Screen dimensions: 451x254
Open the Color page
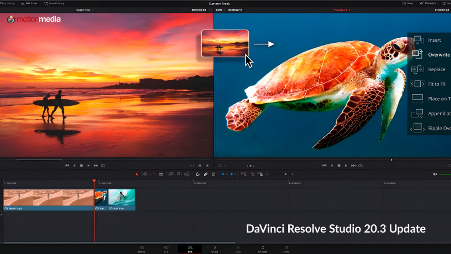(x=238, y=249)
